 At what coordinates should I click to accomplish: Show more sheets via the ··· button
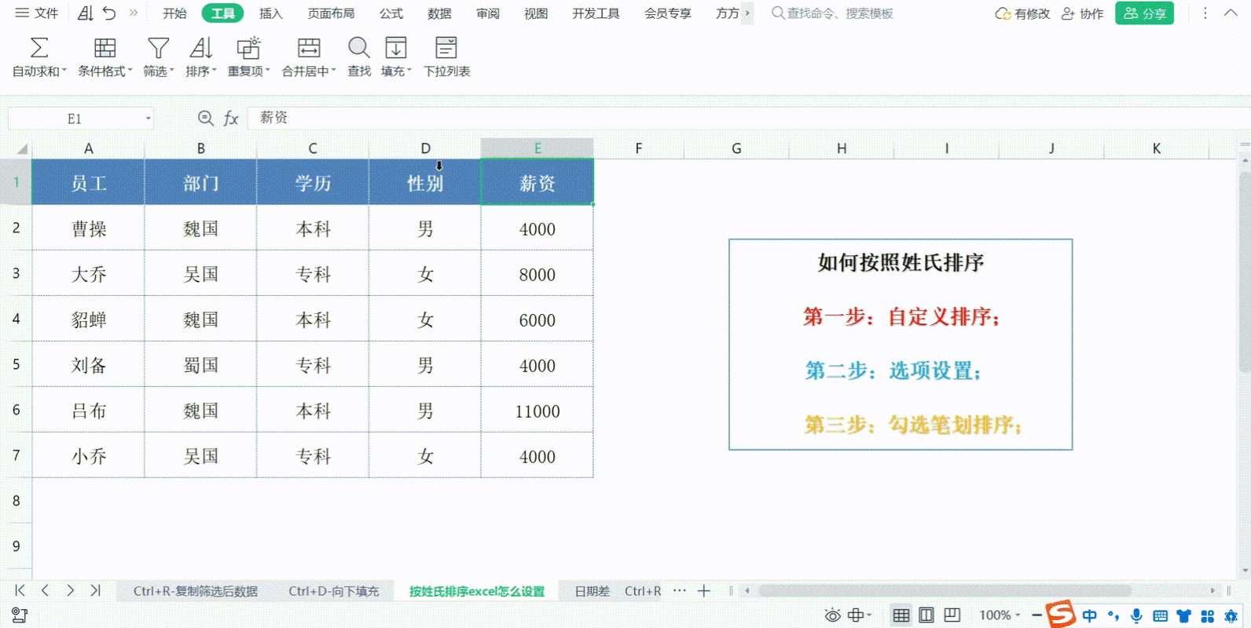click(680, 590)
